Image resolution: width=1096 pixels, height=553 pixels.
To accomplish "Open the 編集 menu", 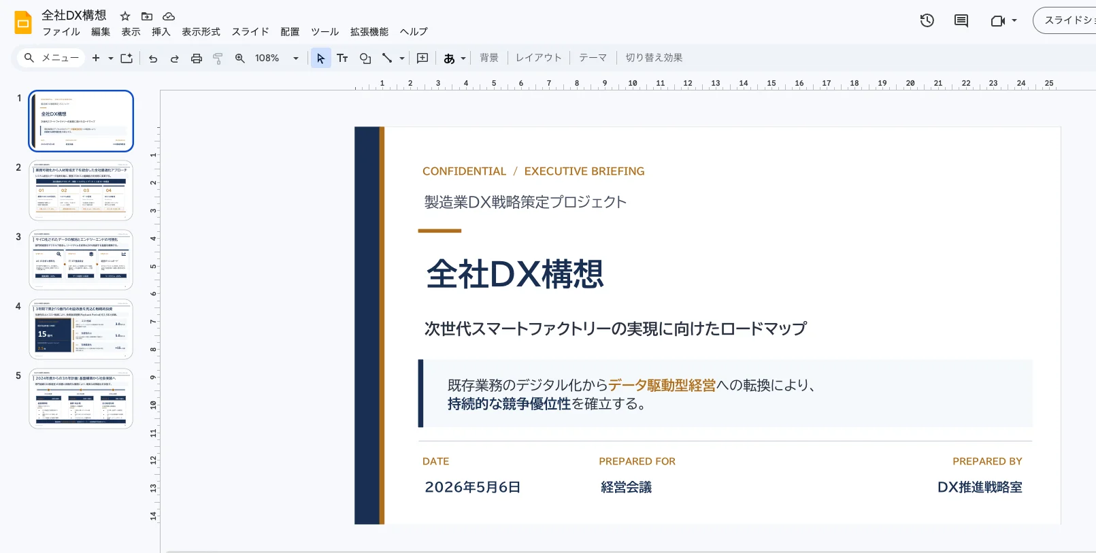I will tap(101, 31).
